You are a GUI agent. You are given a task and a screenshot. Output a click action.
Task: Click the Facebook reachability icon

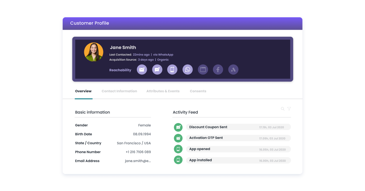tap(218, 69)
